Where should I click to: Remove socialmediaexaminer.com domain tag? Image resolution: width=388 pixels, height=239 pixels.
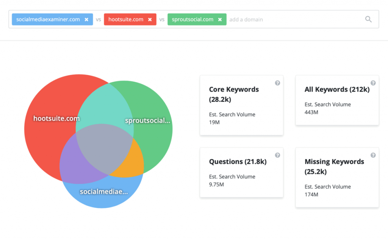86,19
